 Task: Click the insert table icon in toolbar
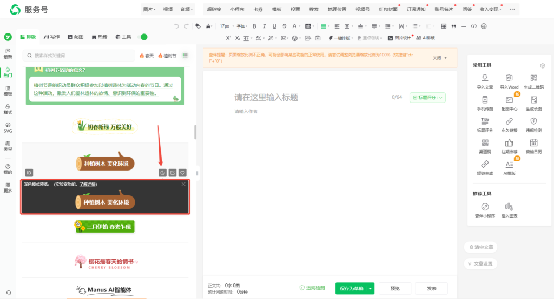(x=444, y=26)
